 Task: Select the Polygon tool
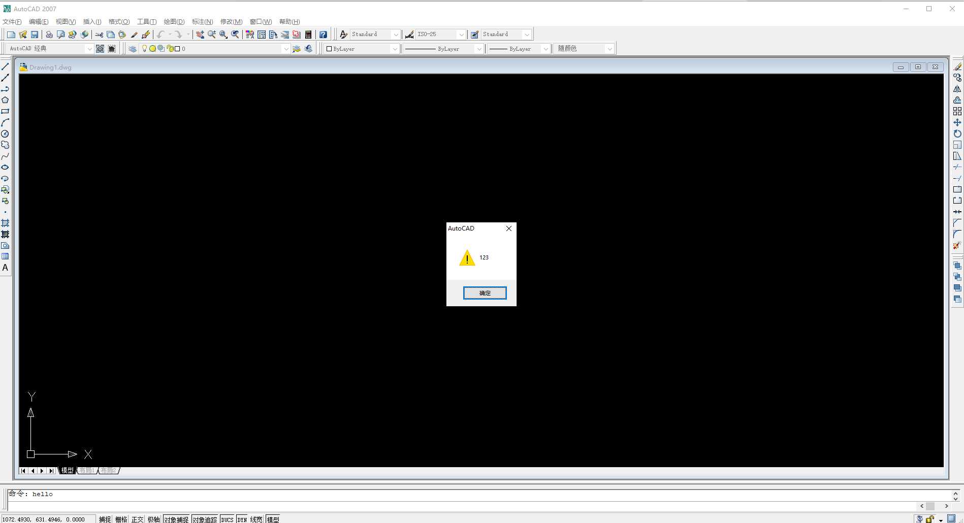click(5, 100)
